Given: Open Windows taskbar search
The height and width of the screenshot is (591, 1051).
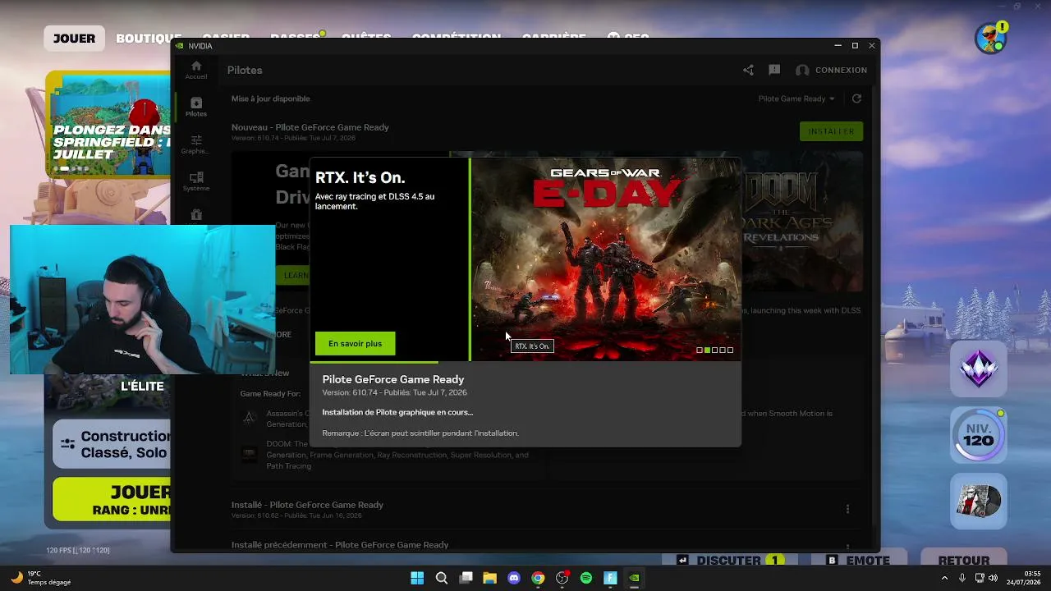Looking at the screenshot, I should point(442,578).
